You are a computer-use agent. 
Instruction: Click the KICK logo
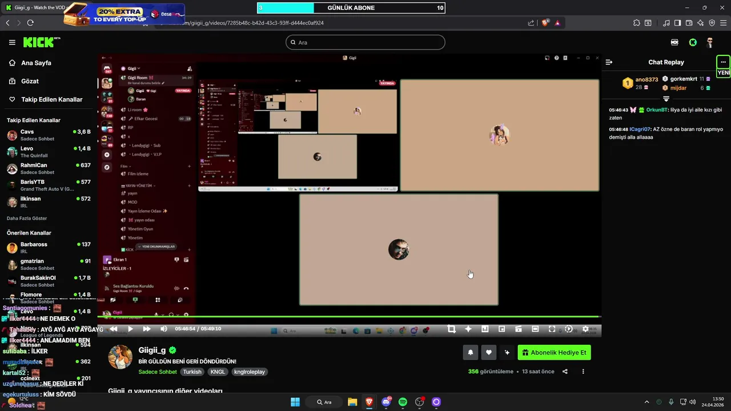(x=42, y=42)
